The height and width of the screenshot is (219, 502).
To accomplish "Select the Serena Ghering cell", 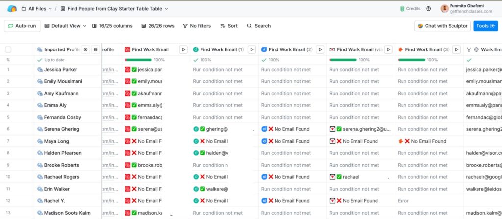I will [68, 129].
